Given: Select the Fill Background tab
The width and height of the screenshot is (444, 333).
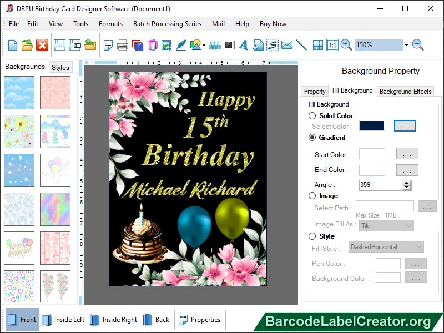Looking at the screenshot, I should pos(352,90).
